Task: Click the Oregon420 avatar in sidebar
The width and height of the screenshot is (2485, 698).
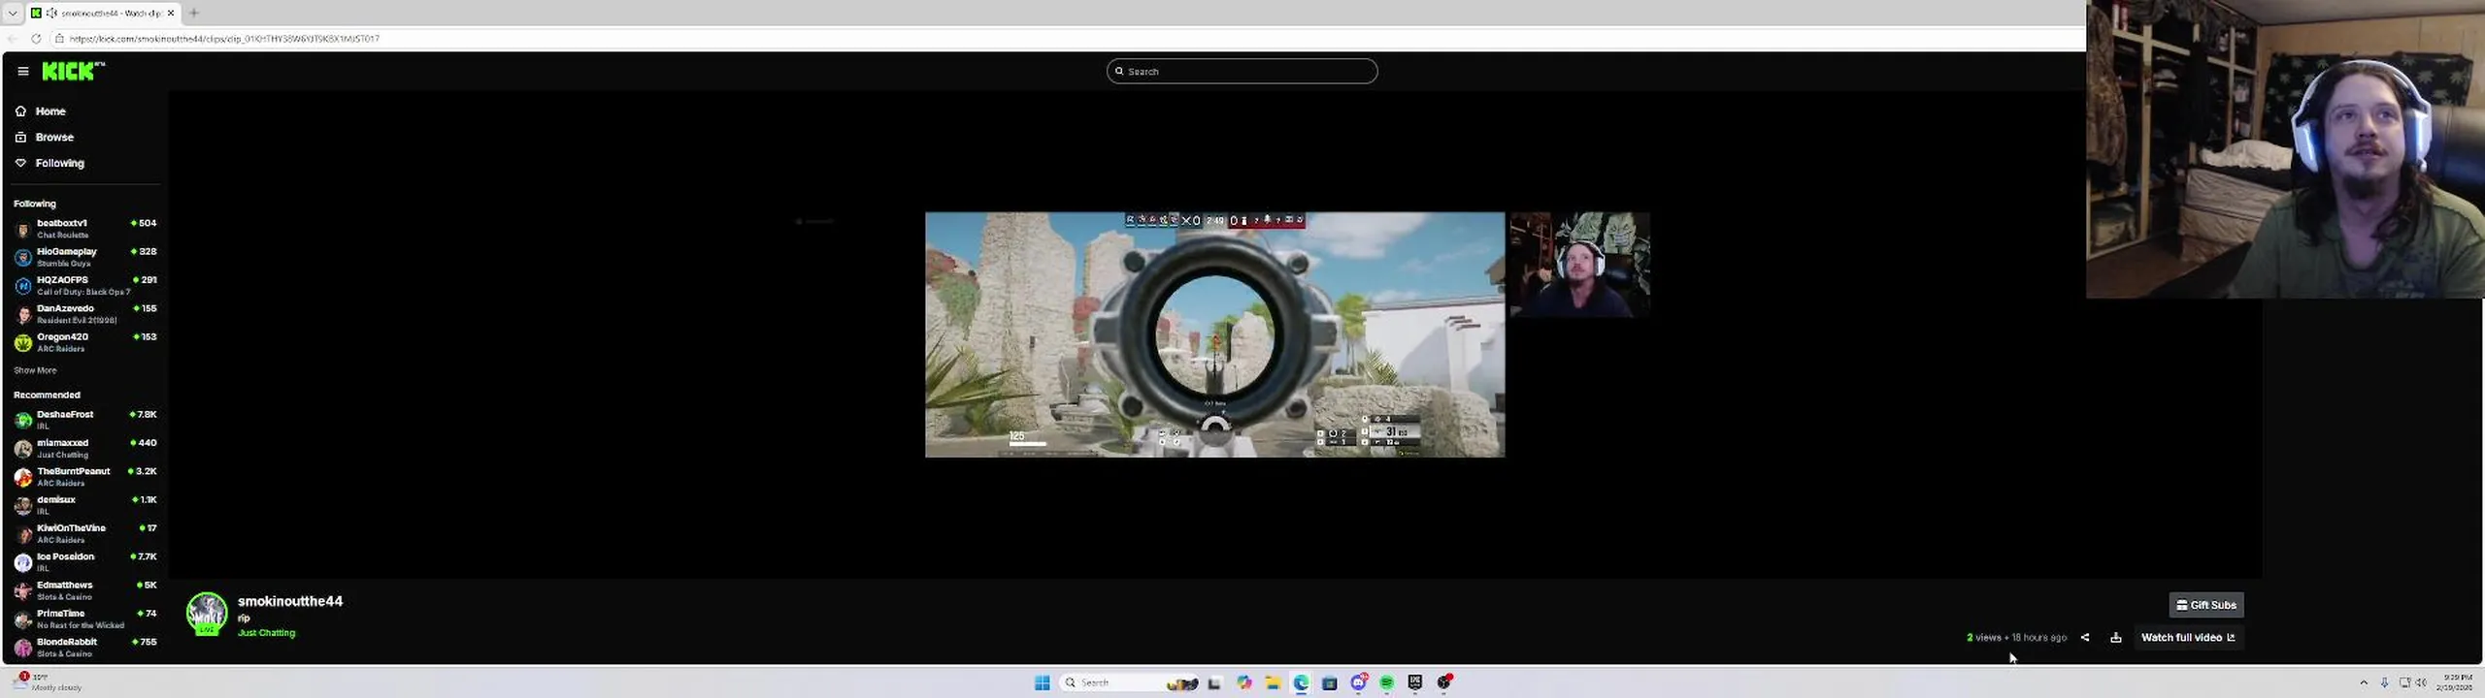Action: click(x=23, y=342)
